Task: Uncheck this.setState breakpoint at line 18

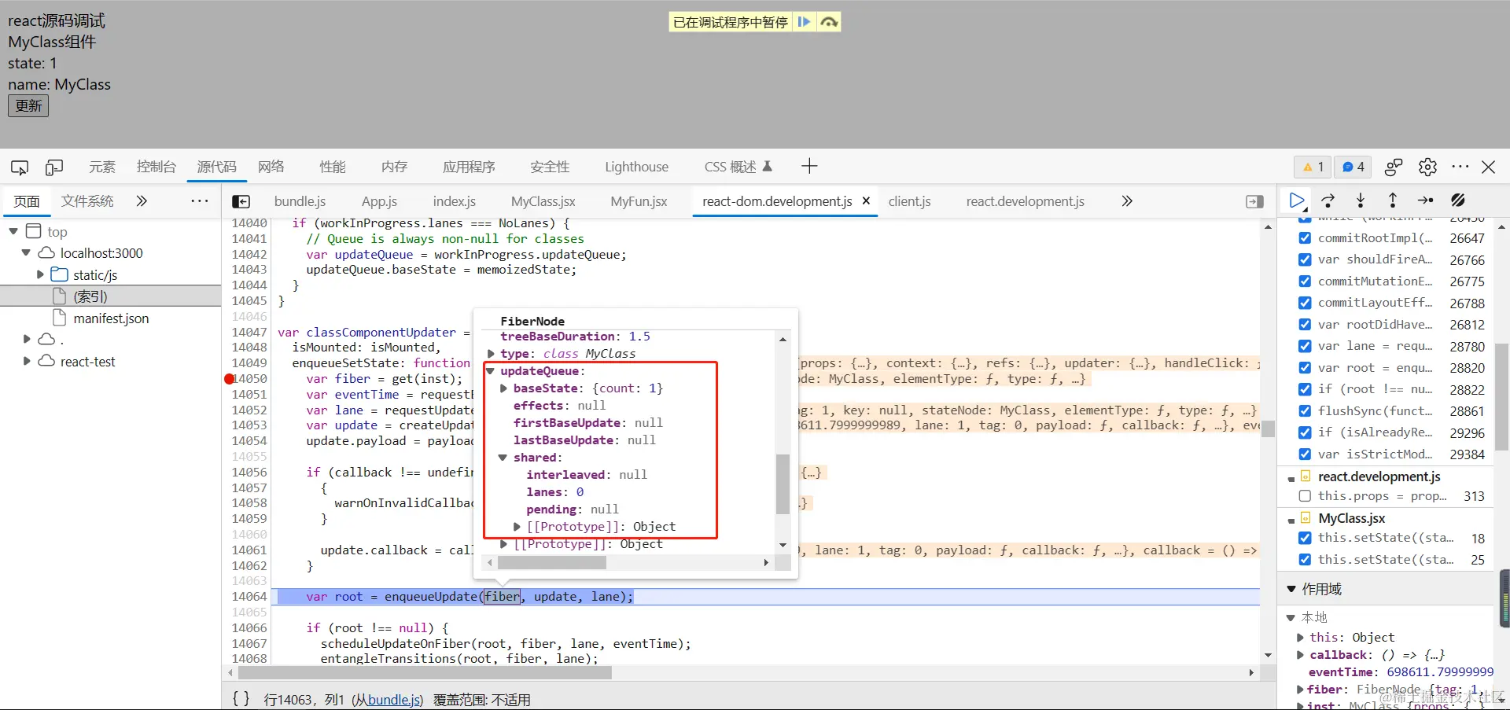Action: click(1305, 539)
